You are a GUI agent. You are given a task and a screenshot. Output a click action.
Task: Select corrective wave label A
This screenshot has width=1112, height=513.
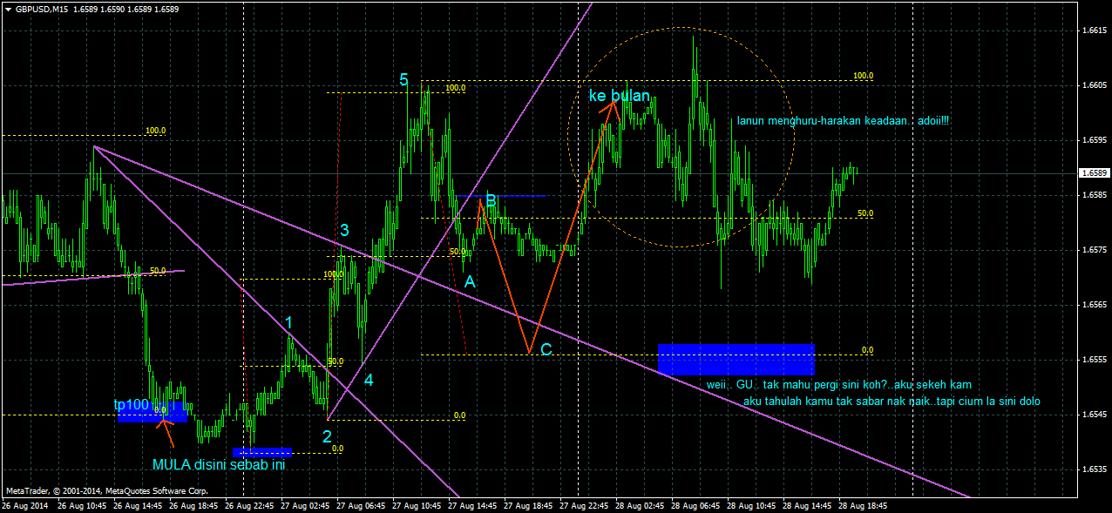tap(470, 282)
